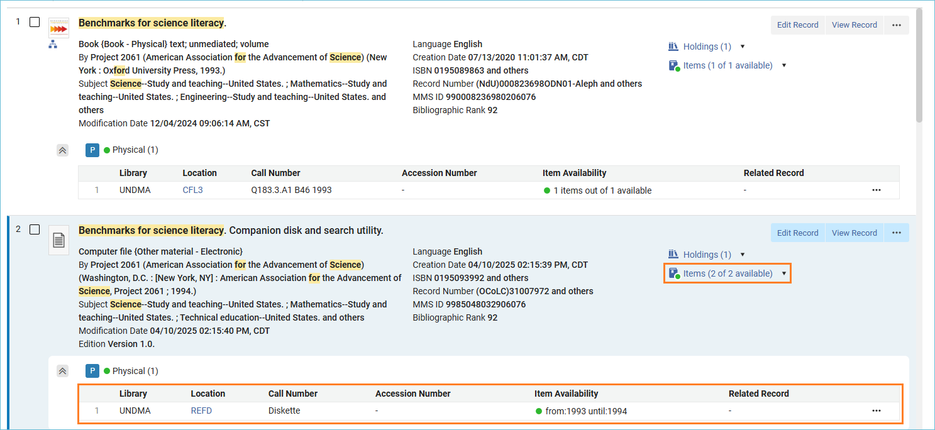
Task: Select checkbox for record 1
Action: coord(35,22)
